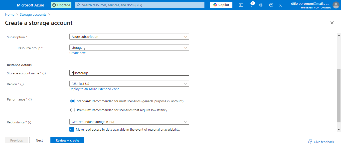Show info tooltip for Storage account name
Screen dimensions: 341x151
pyautogui.click(x=44, y=73)
